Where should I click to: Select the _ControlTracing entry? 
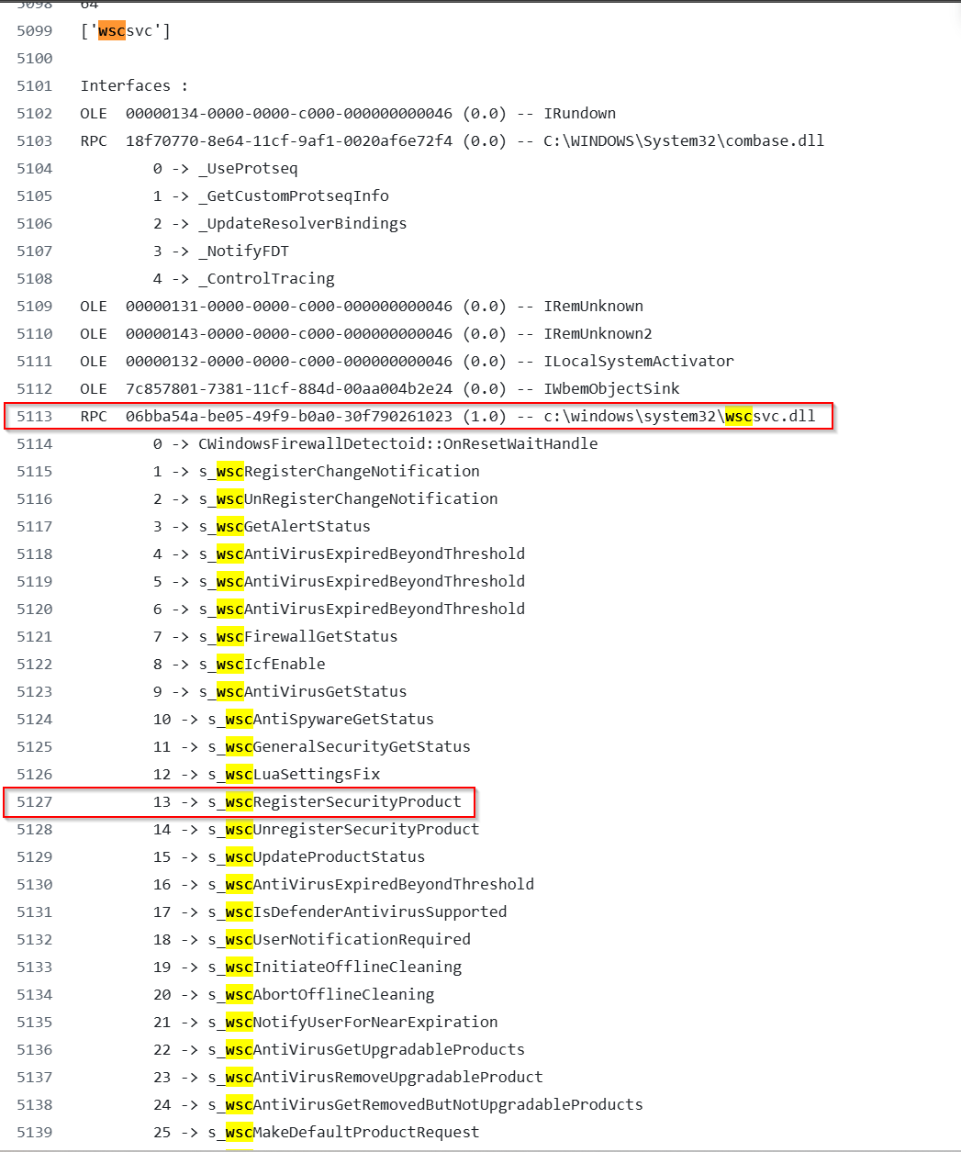pos(244,278)
